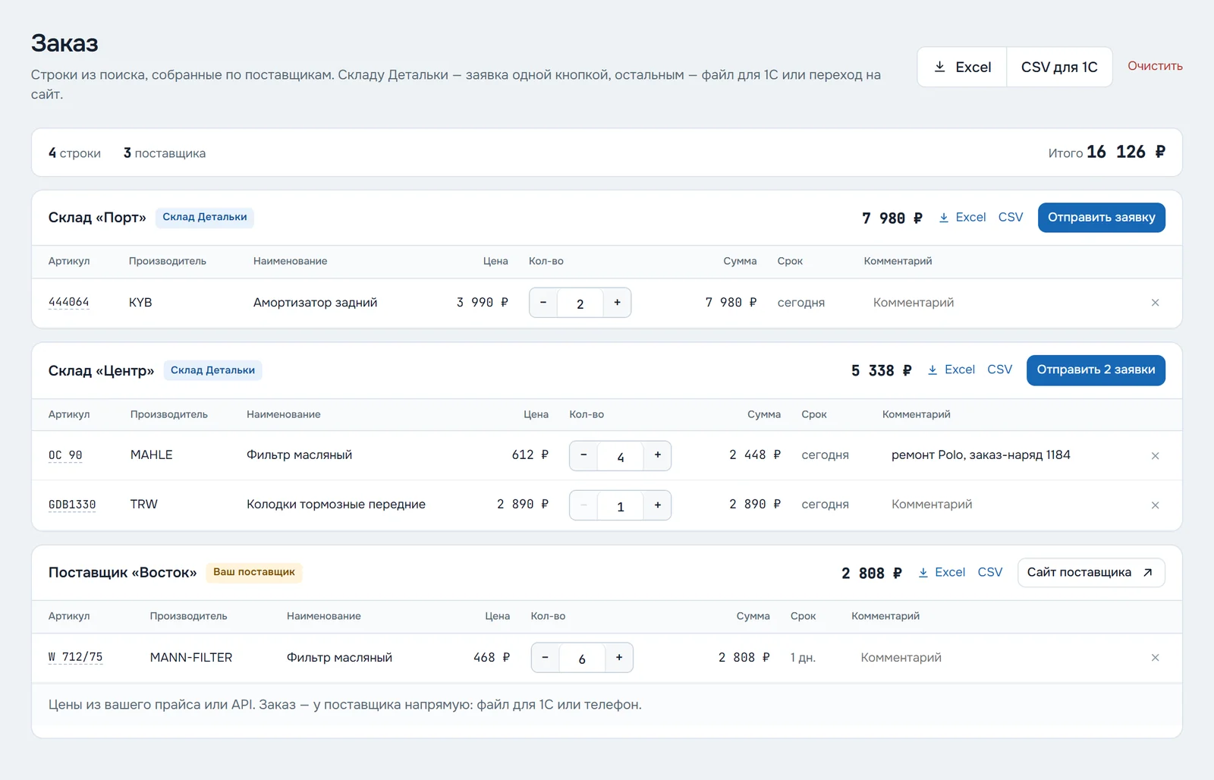Viewport: 1214px width, 780px height.
Task: Download CSV for Поставщик «Восток»
Action: [990, 572]
